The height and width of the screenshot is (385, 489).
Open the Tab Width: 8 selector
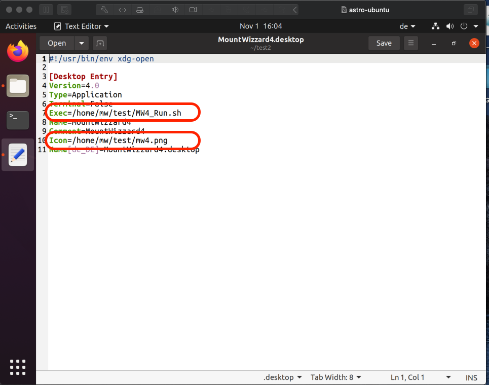tap(335, 377)
